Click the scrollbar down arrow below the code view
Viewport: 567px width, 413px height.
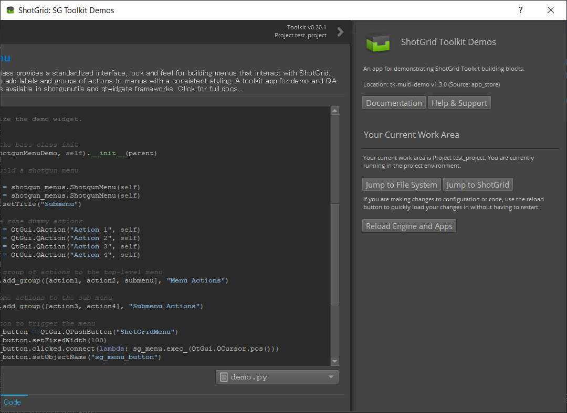(334, 361)
